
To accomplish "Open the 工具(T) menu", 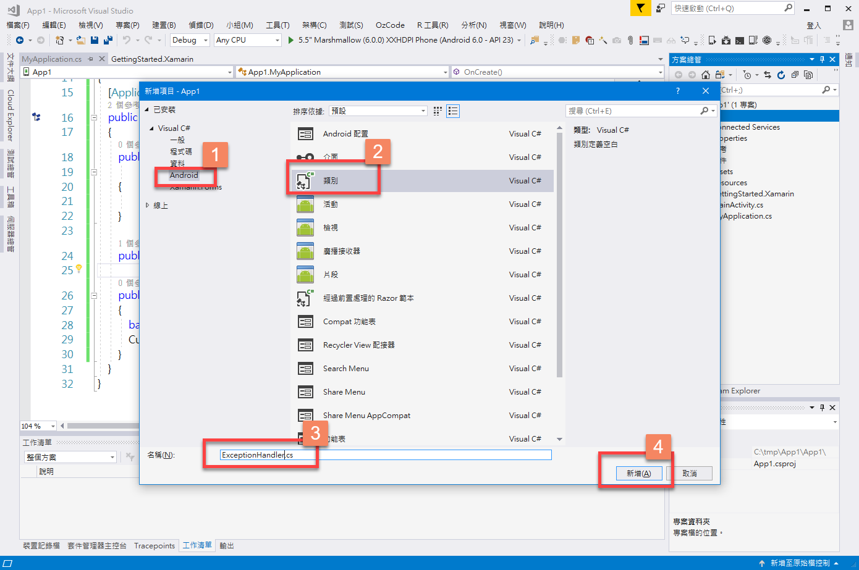I will coord(277,25).
